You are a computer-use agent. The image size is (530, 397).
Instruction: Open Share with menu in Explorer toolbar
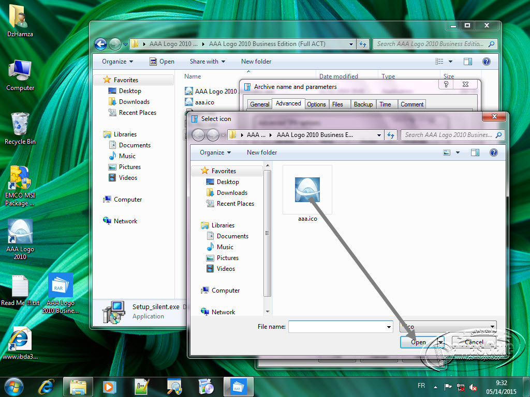[207, 62]
